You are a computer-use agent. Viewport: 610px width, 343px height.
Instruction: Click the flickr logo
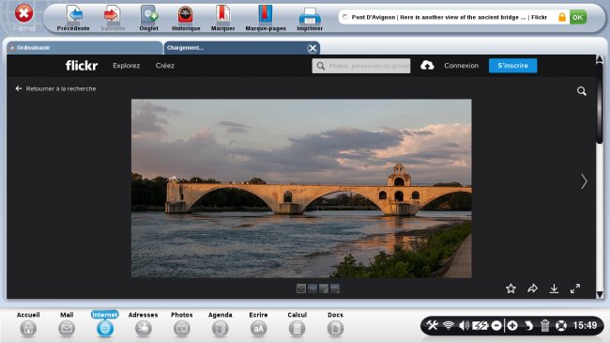(82, 66)
